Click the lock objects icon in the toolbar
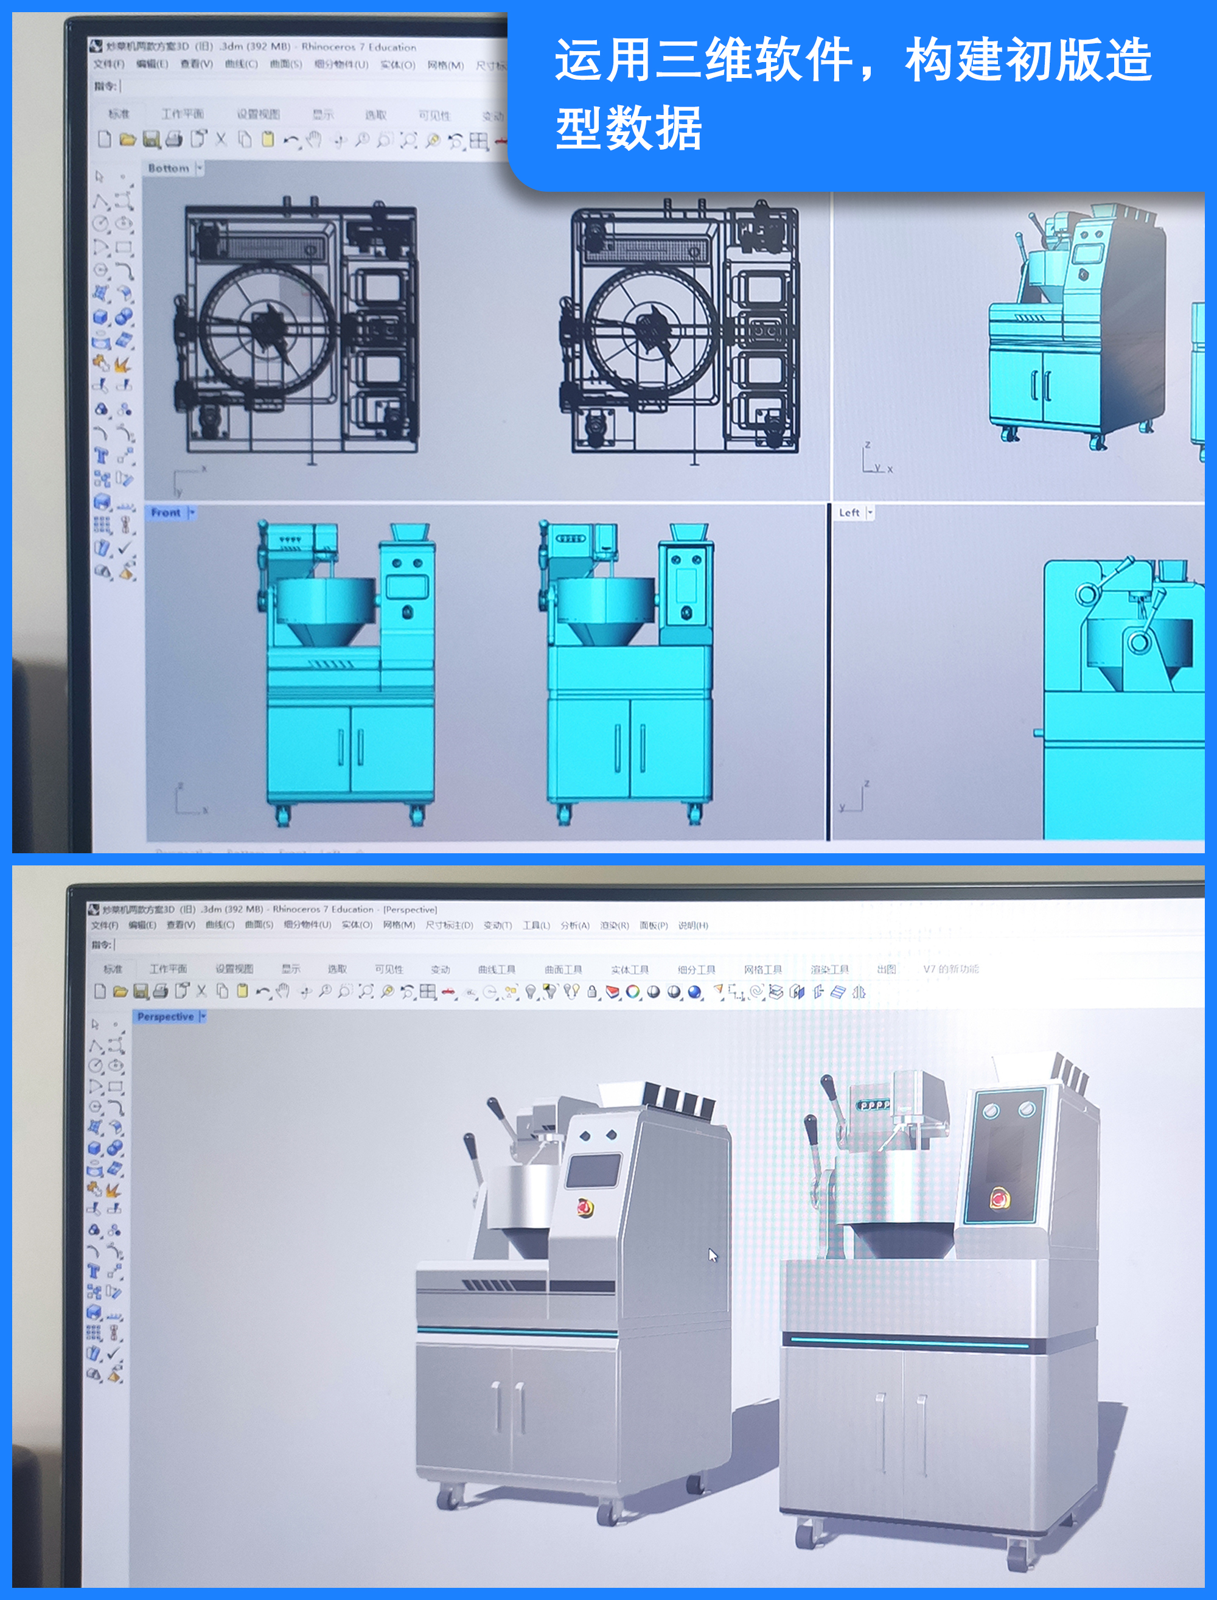 592,991
